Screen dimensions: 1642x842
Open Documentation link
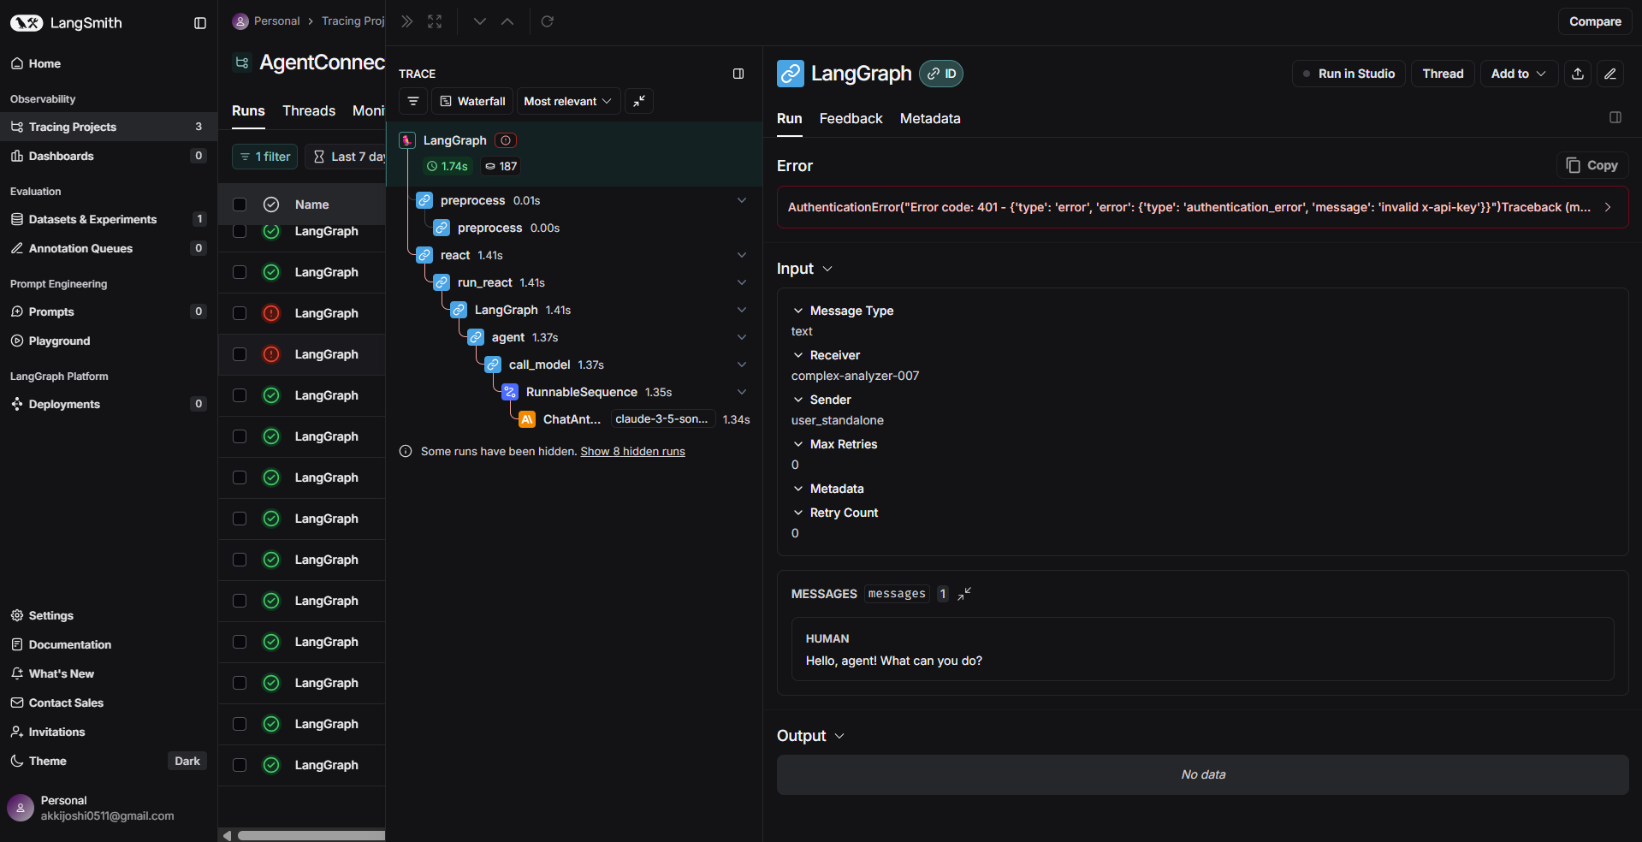click(x=109, y=644)
